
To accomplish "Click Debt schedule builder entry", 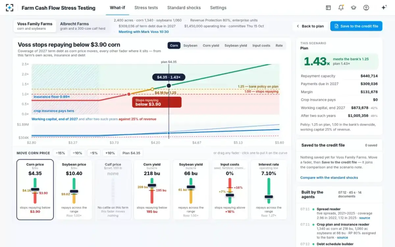I will pyautogui.click(x=335, y=244).
